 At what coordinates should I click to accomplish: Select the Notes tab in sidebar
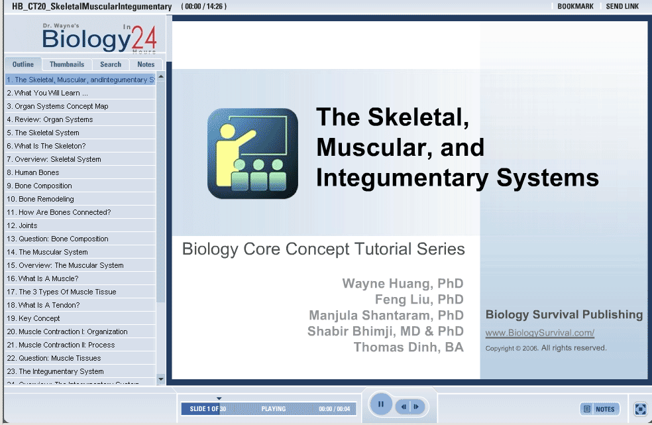[146, 64]
